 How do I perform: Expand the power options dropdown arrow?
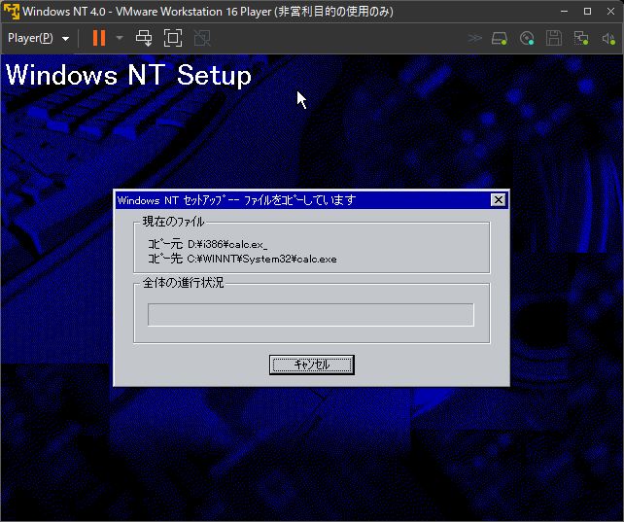pos(120,38)
